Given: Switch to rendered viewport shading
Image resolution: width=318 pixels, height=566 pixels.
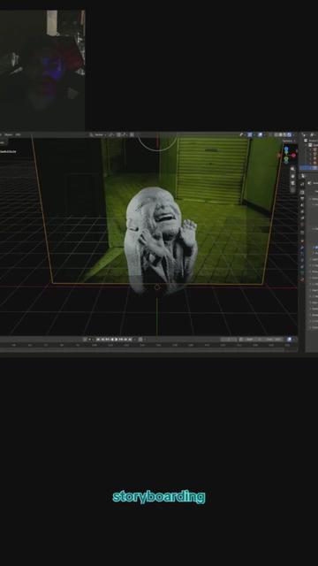Looking at the screenshot, I should click(289, 134).
